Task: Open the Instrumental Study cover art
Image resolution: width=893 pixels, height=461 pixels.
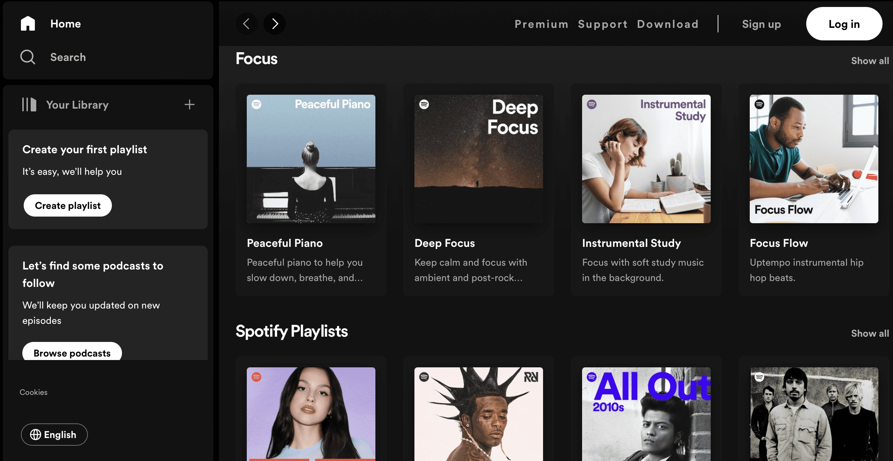Action: (x=646, y=159)
